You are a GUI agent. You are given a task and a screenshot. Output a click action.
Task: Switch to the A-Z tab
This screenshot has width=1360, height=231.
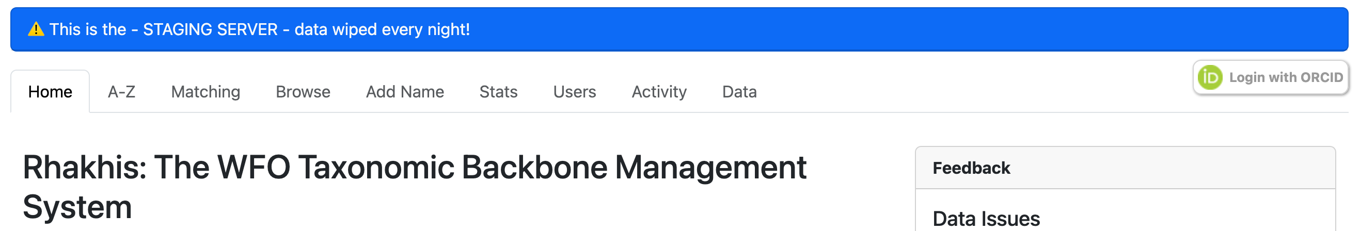coord(121,92)
